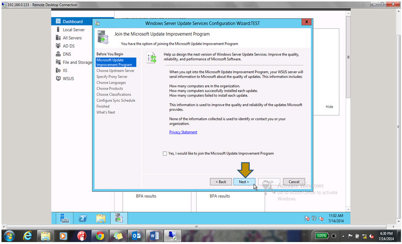Viewport: 402px width, 244px height.
Task: Open AD DS role page
Action: (68, 46)
